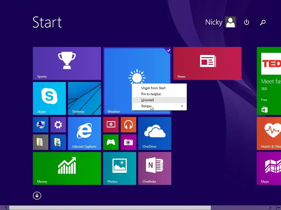Deselect the Weather tile checkmark
Viewport: 281px width, 210px height.
pyautogui.click(x=168, y=50)
